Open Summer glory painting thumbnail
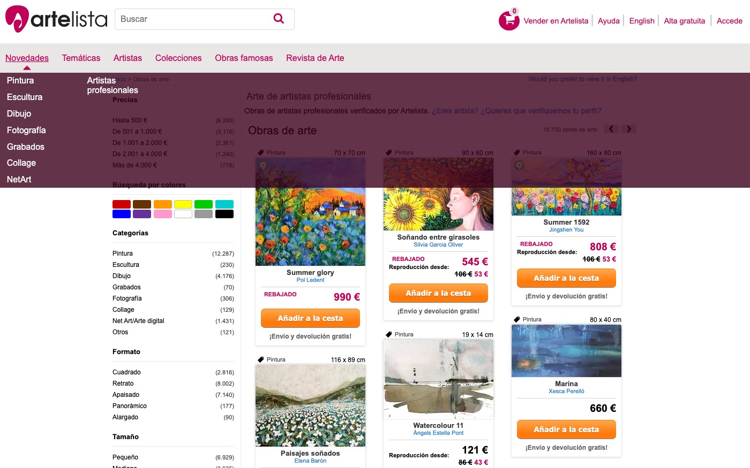 [310, 212]
